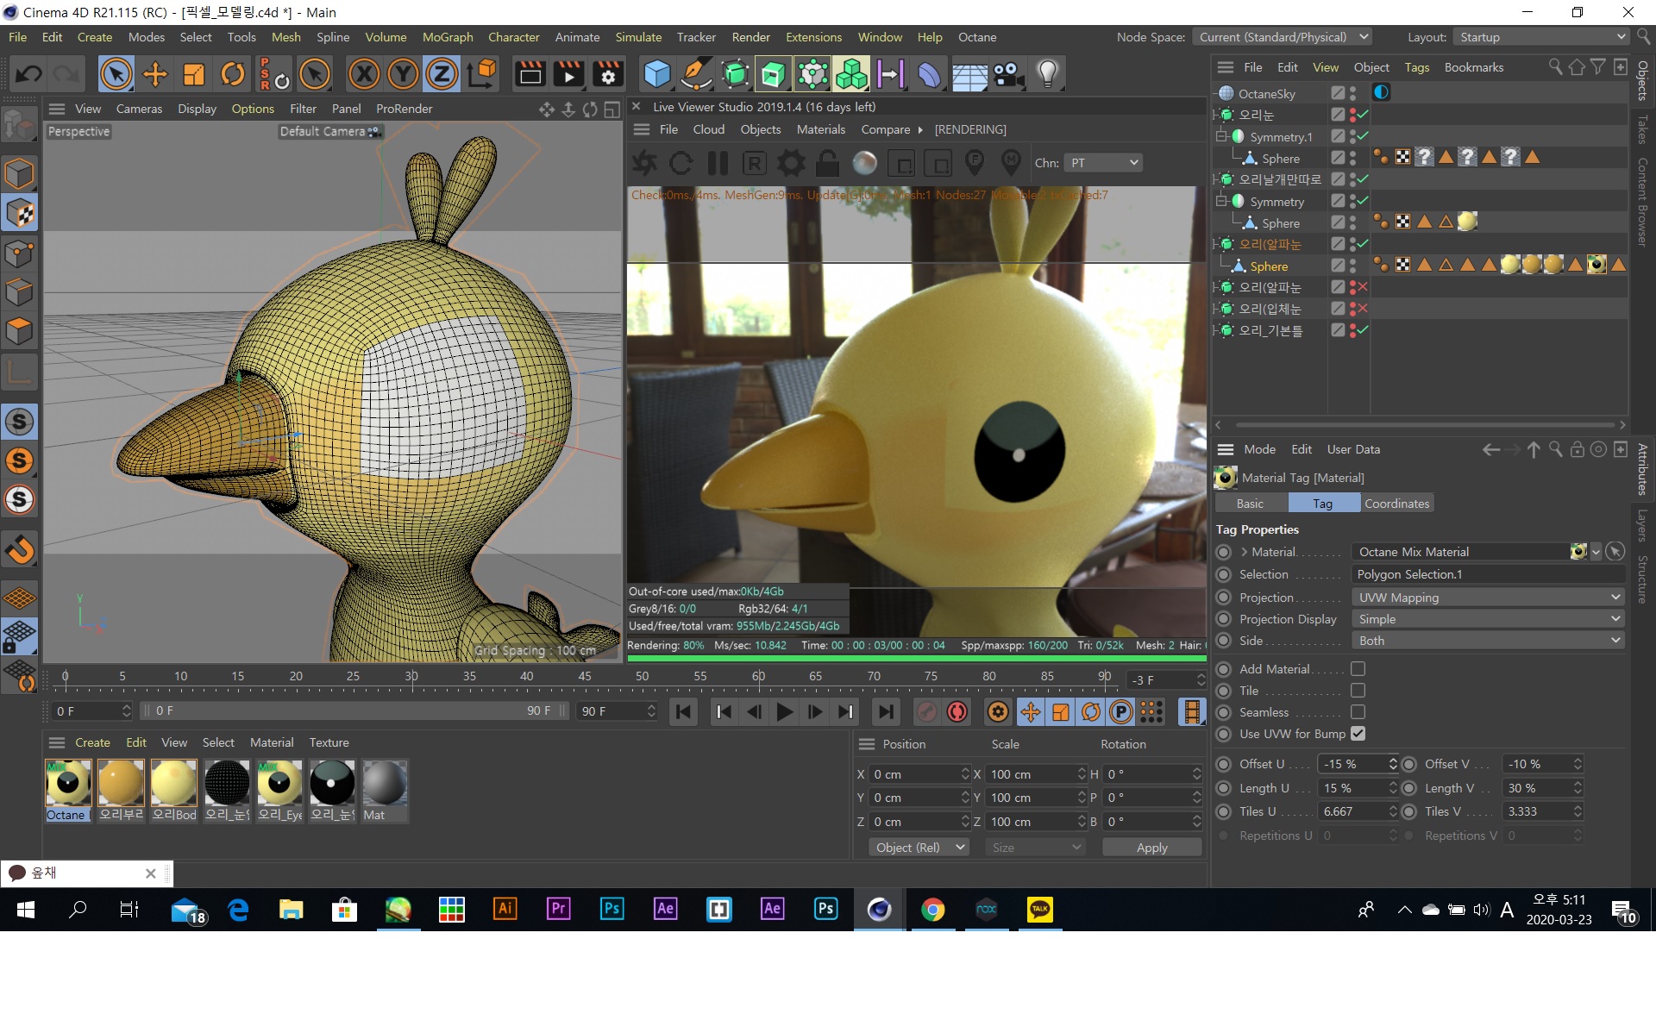1656x1014 pixels.
Task: Click the Undo arrow icon
Action: 28,74
